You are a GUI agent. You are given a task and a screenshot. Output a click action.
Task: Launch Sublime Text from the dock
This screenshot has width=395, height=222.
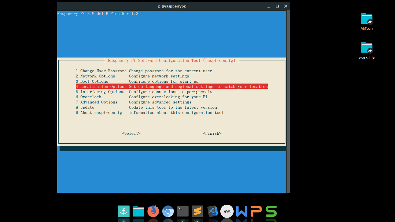[197, 211]
